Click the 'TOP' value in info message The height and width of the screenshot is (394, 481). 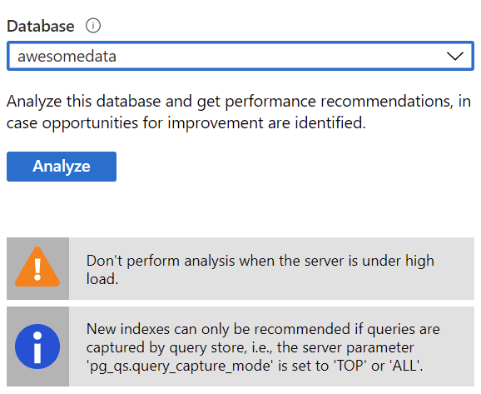tap(349, 366)
